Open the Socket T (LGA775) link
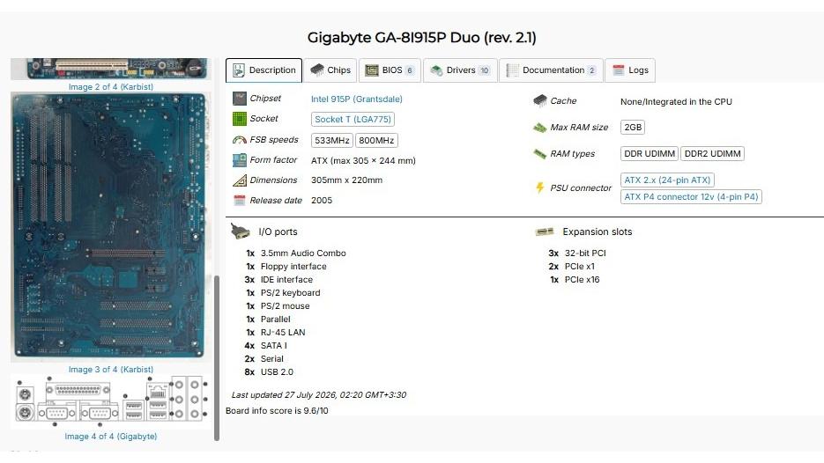Viewport: 824px width, 463px height. tap(353, 119)
